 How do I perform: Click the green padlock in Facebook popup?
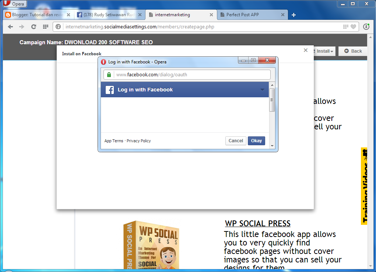(x=109, y=75)
